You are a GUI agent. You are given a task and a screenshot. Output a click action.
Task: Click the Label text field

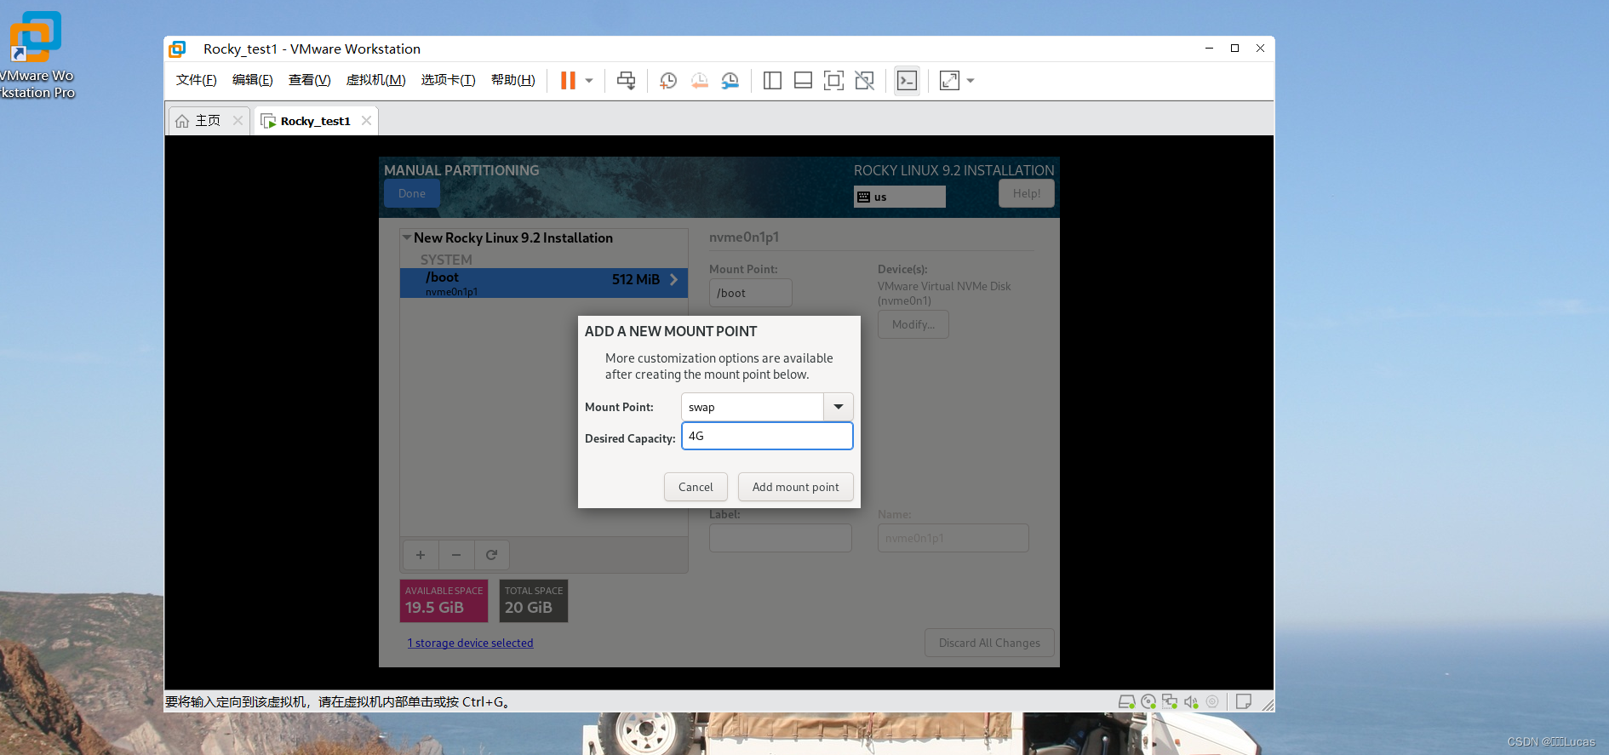coord(780,538)
